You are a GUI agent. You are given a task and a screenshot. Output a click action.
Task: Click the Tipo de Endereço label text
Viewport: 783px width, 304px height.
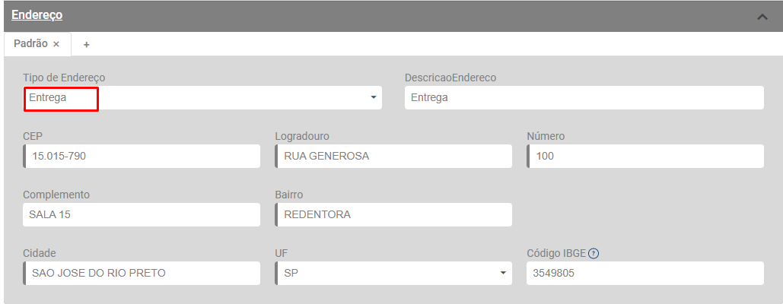coord(64,78)
